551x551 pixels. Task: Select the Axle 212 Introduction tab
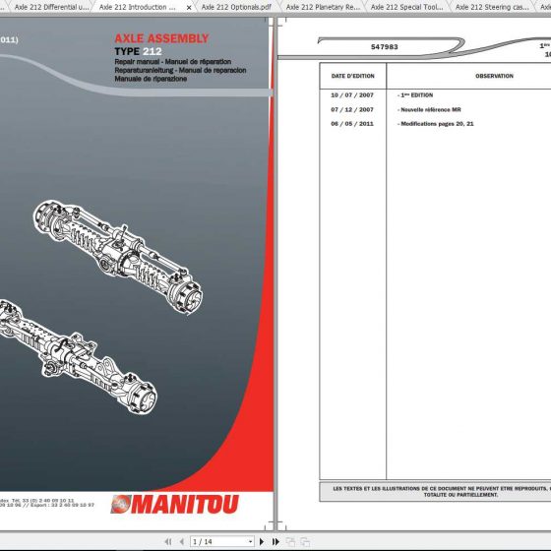(137, 7)
